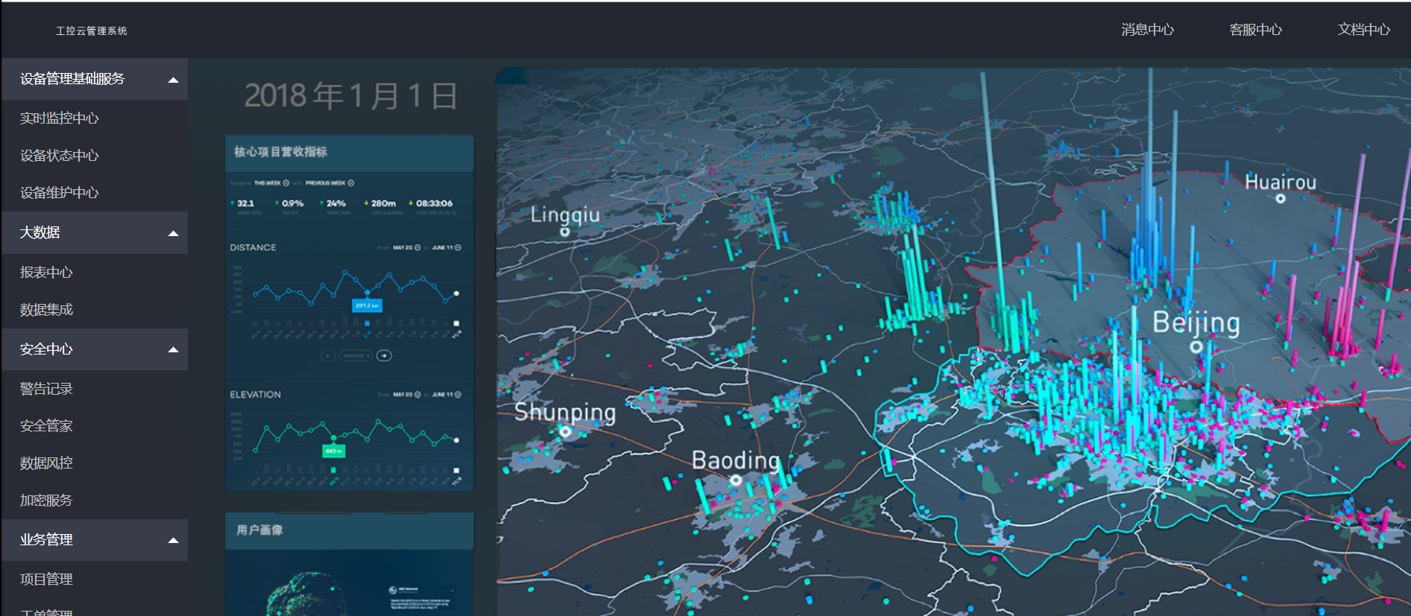Viewport: 1411px width, 616px height.
Task: Click the 683 m tooltip on ELEVATION chart
Action: click(x=333, y=451)
